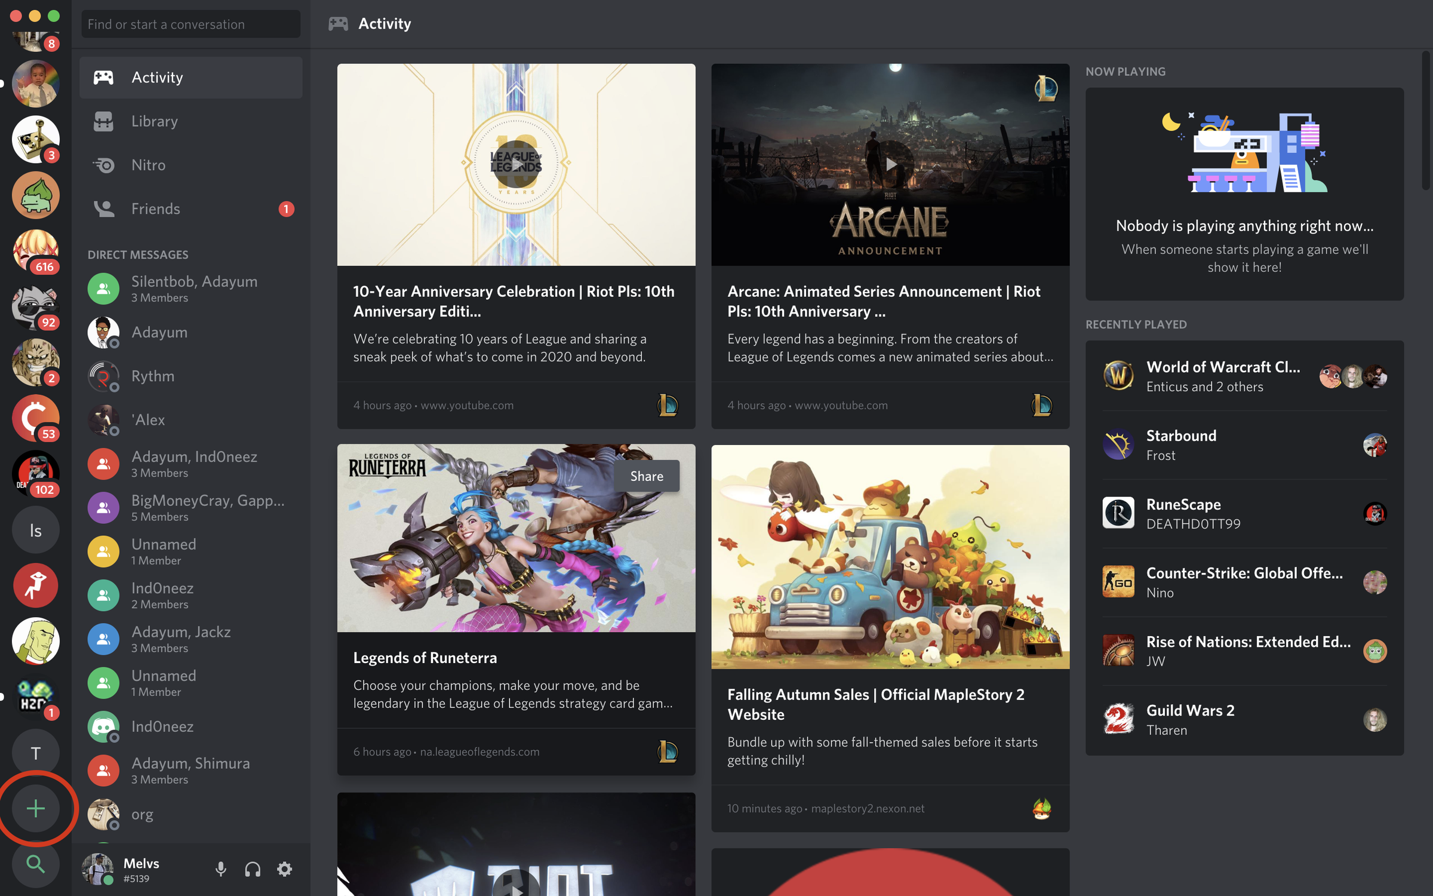Click Tharen's avatar next to Guild Wars 2
Screen dimensions: 1433x896
(x=1374, y=719)
